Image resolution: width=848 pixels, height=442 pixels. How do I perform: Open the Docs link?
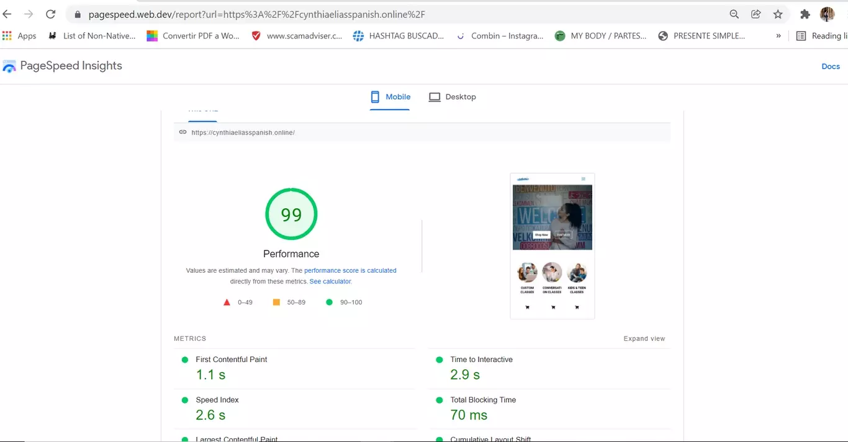831,66
